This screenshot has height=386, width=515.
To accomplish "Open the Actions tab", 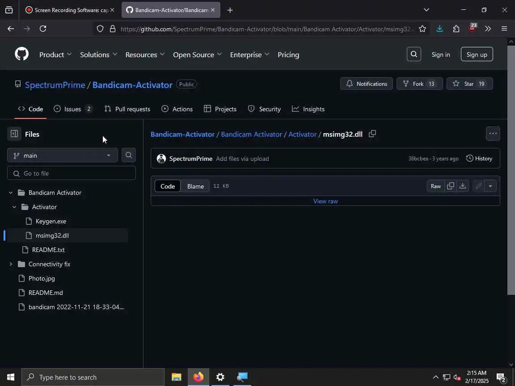I will (x=177, y=109).
